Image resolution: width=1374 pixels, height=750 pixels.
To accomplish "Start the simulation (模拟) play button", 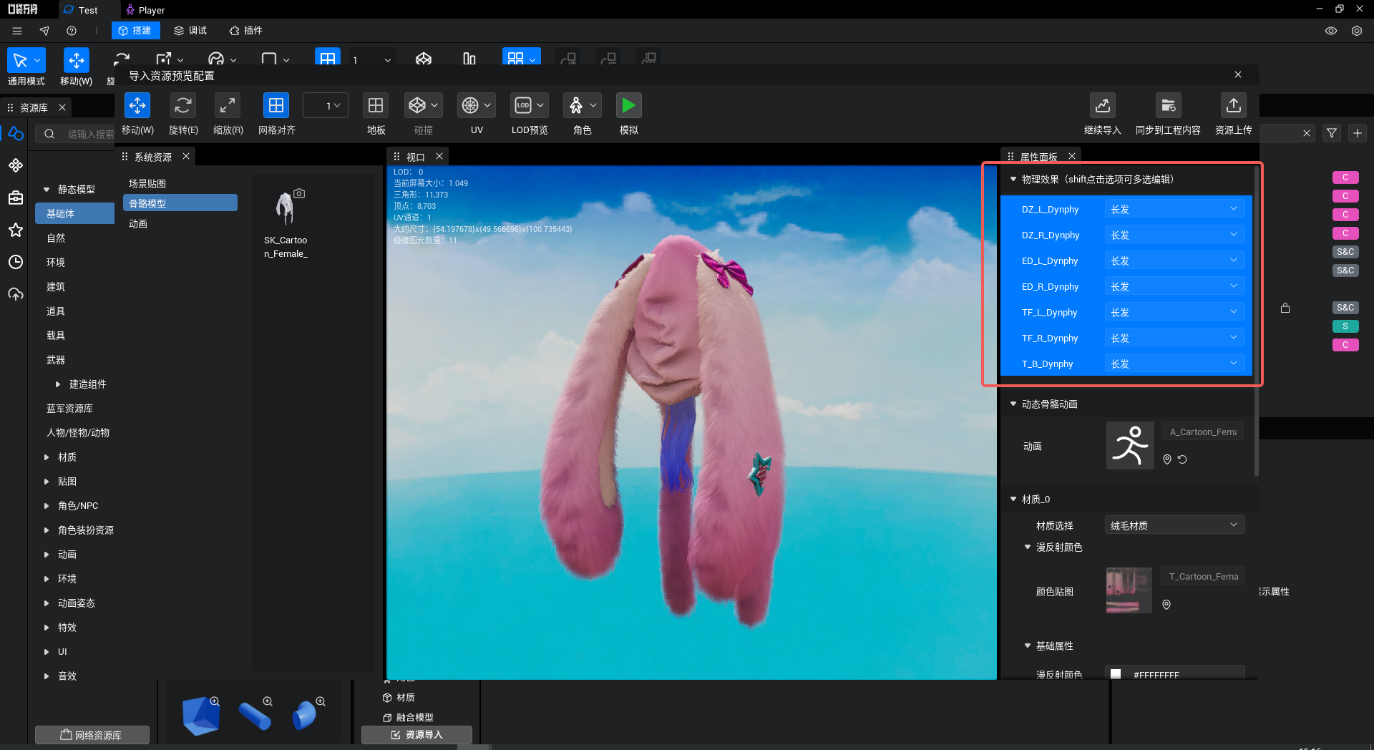I will [x=628, y=106].
